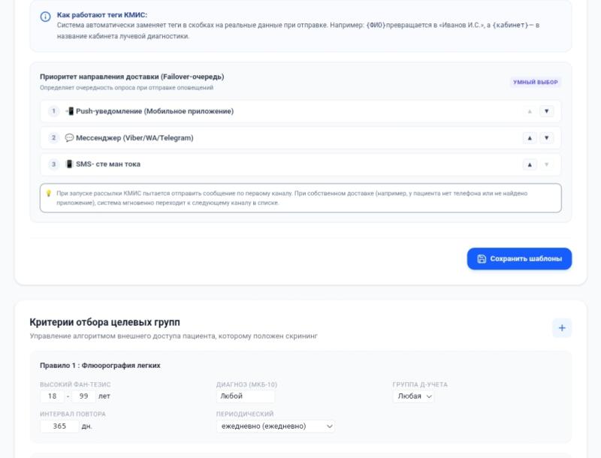Image resolution: width=601 pixels, height=458 pixels.
Task: Click Сохранить шаблоны button
Action: pos(519,259)
